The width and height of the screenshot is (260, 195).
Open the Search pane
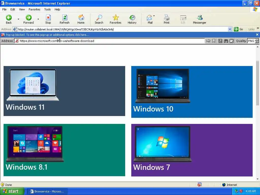point(99,19)
